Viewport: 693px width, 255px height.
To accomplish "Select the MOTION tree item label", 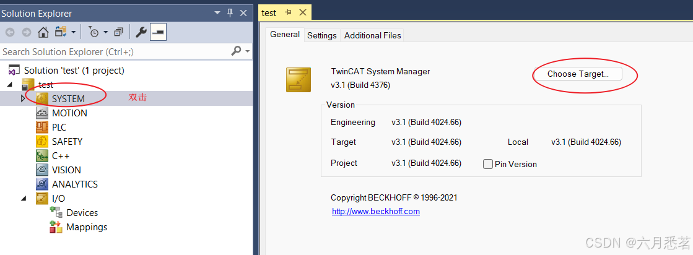I will tap(69, 113).
